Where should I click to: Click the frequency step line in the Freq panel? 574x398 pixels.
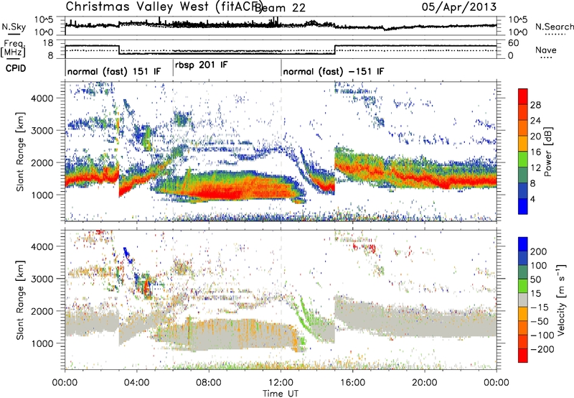tap(281, 50)
